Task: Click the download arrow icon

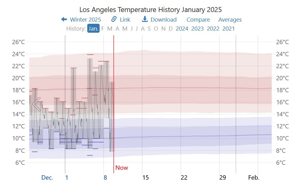Action: pyautogui.click(x=145, y=19)
